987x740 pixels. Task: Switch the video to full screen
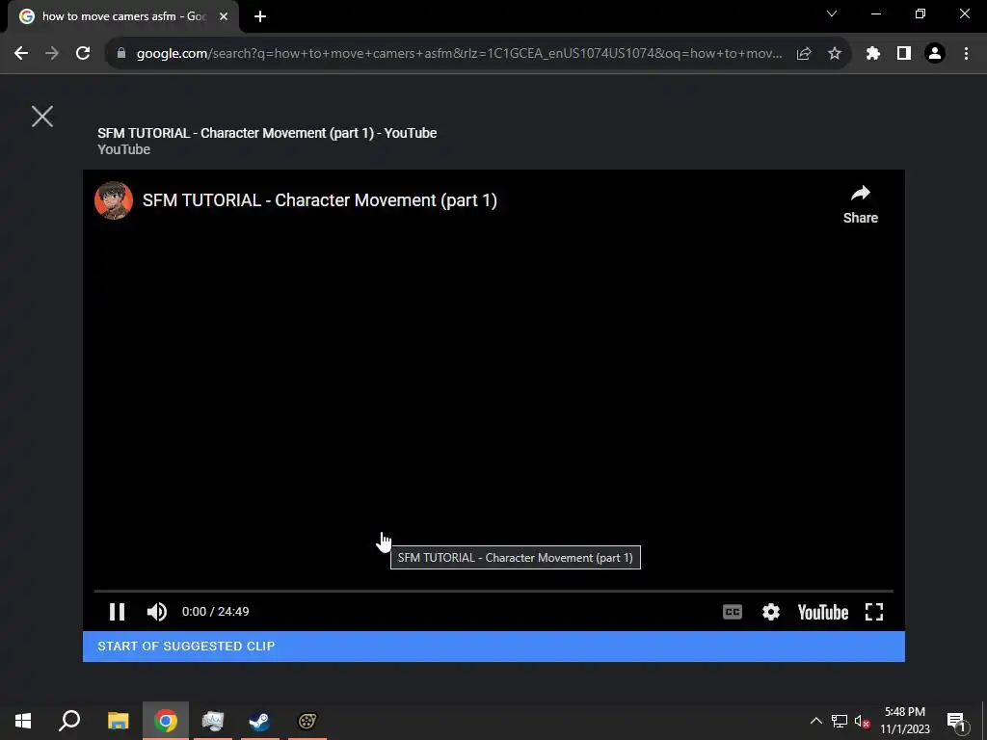coord(874,612)
